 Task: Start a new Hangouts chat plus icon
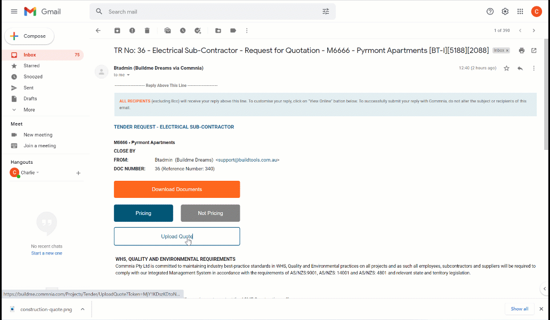(x=78, y=173)
